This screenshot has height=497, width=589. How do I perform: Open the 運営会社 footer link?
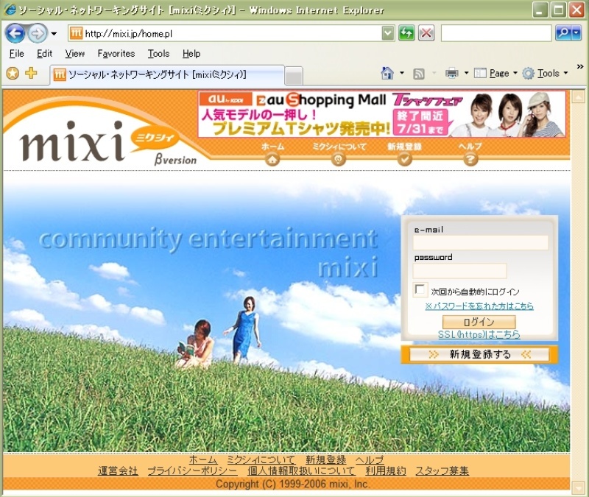(x=118, y=470)
